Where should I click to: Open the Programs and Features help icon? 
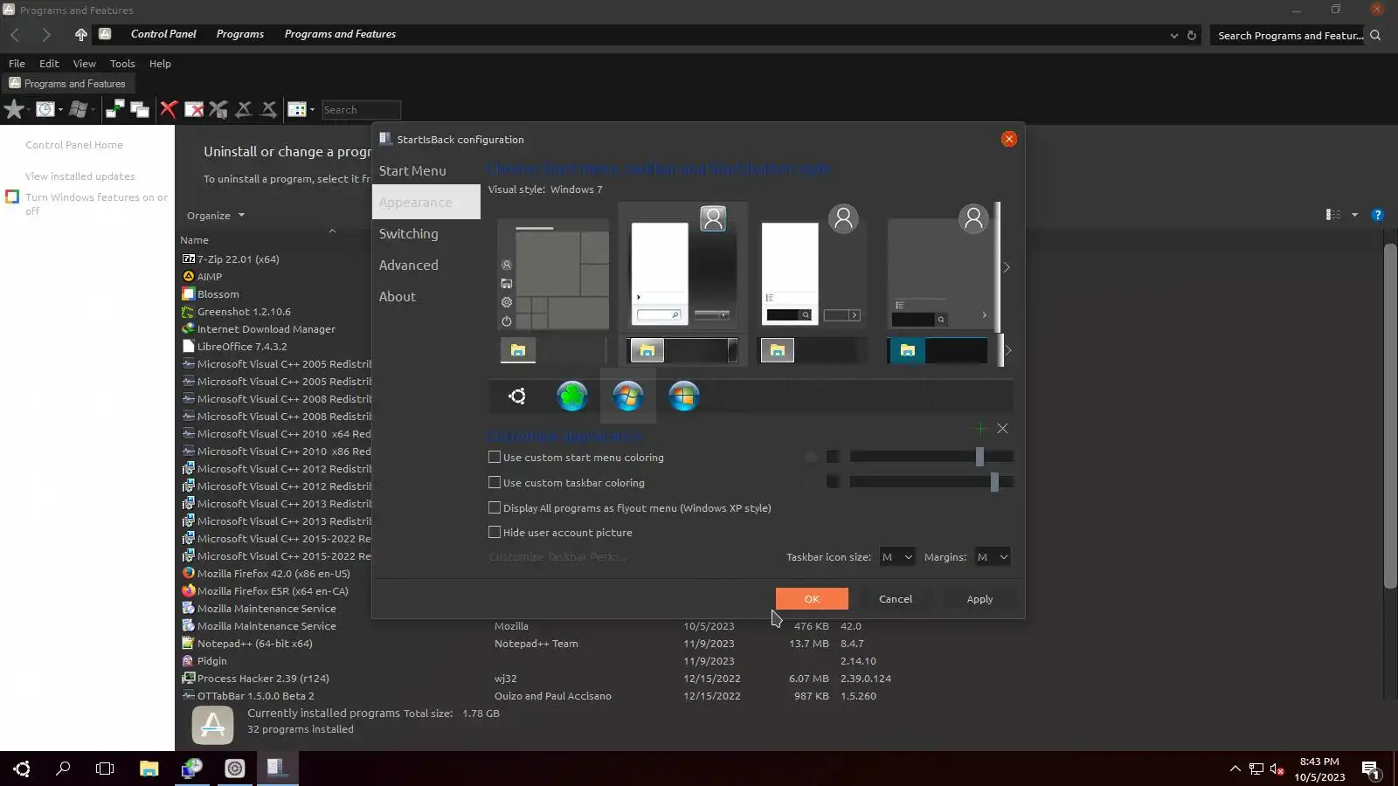point(1377,215)
